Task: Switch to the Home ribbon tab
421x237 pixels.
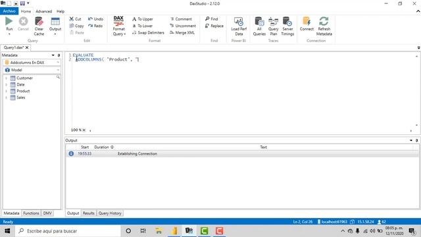Action: tap(26, 11)
